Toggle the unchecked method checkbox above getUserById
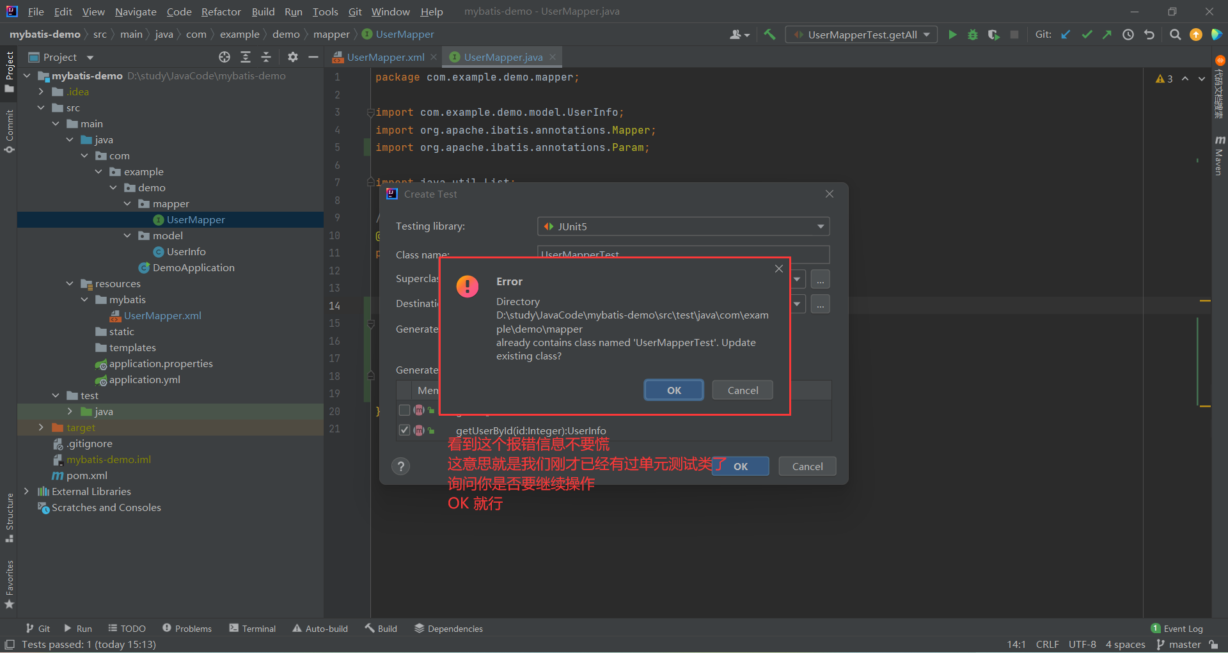Image resolution: width=1228 pixels, height=653 pixels. click(404, 410)
